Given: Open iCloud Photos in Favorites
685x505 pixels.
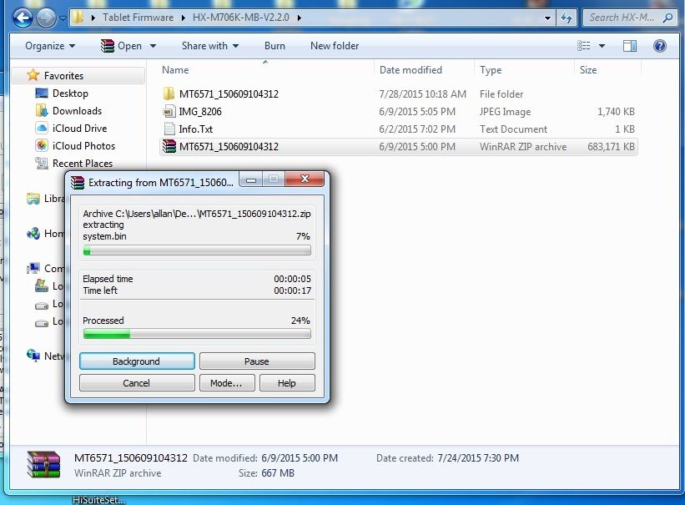Looking at the screenshot, I should (x=83, y=146).
